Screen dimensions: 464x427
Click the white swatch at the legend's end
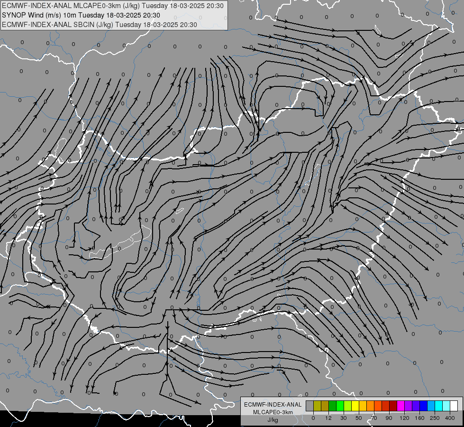point(454,406)
